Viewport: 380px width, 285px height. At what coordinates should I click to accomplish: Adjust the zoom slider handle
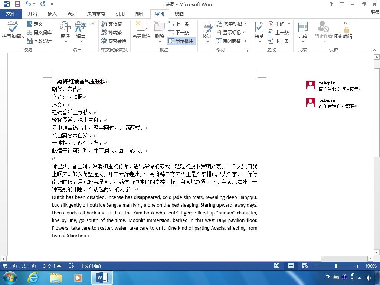pos(336,266)
